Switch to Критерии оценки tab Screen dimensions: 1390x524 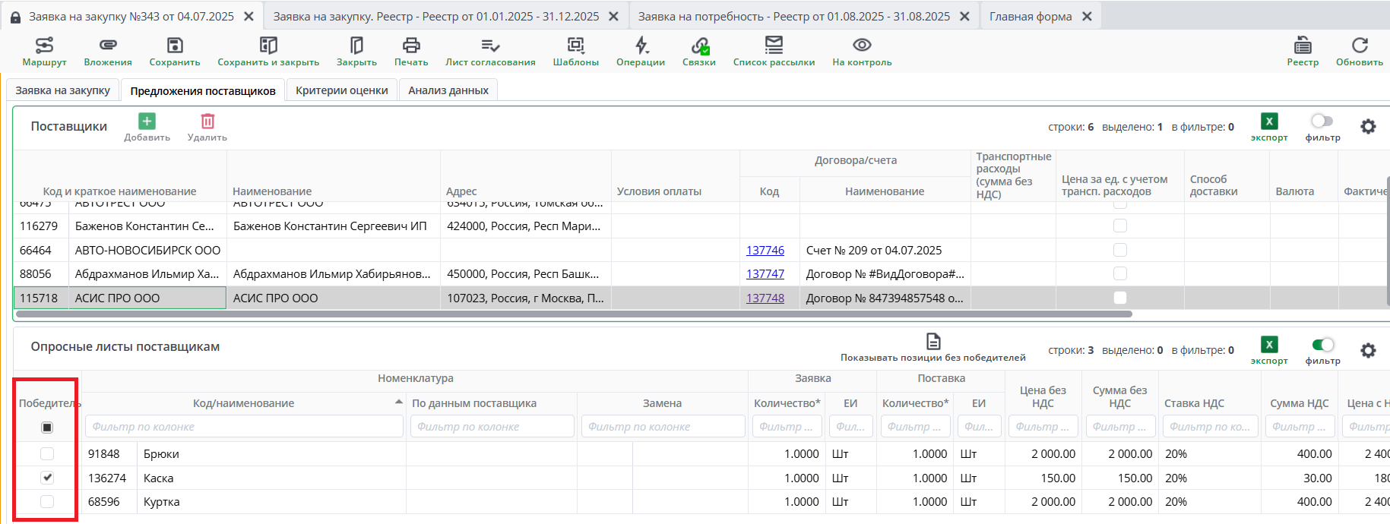click(341, 90)
